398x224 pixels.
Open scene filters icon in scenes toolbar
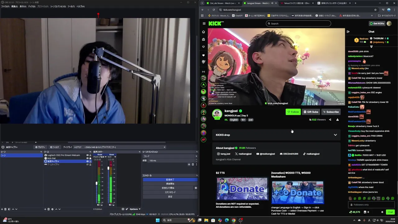pyautogui.click(x=9, y=209)
